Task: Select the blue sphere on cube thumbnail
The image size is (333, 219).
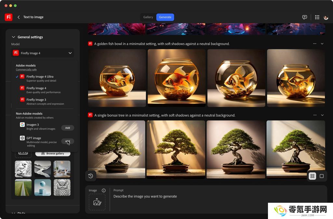Action: click(43, 187)
